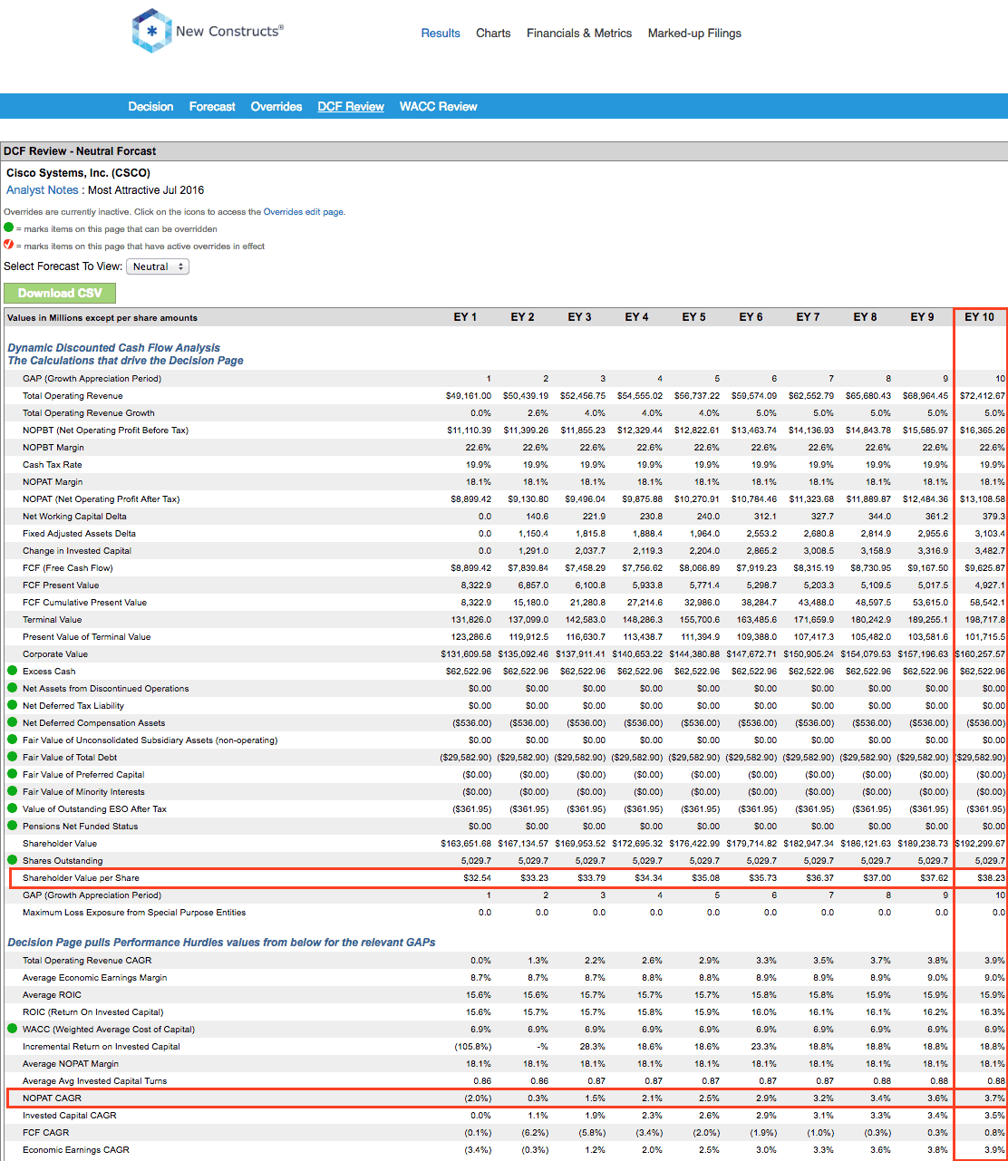The width and height of the screenshot is (1008, 1161).
Task: Click the Decision Page pulls Performance Hurdles heading
Action: [221, 942]
